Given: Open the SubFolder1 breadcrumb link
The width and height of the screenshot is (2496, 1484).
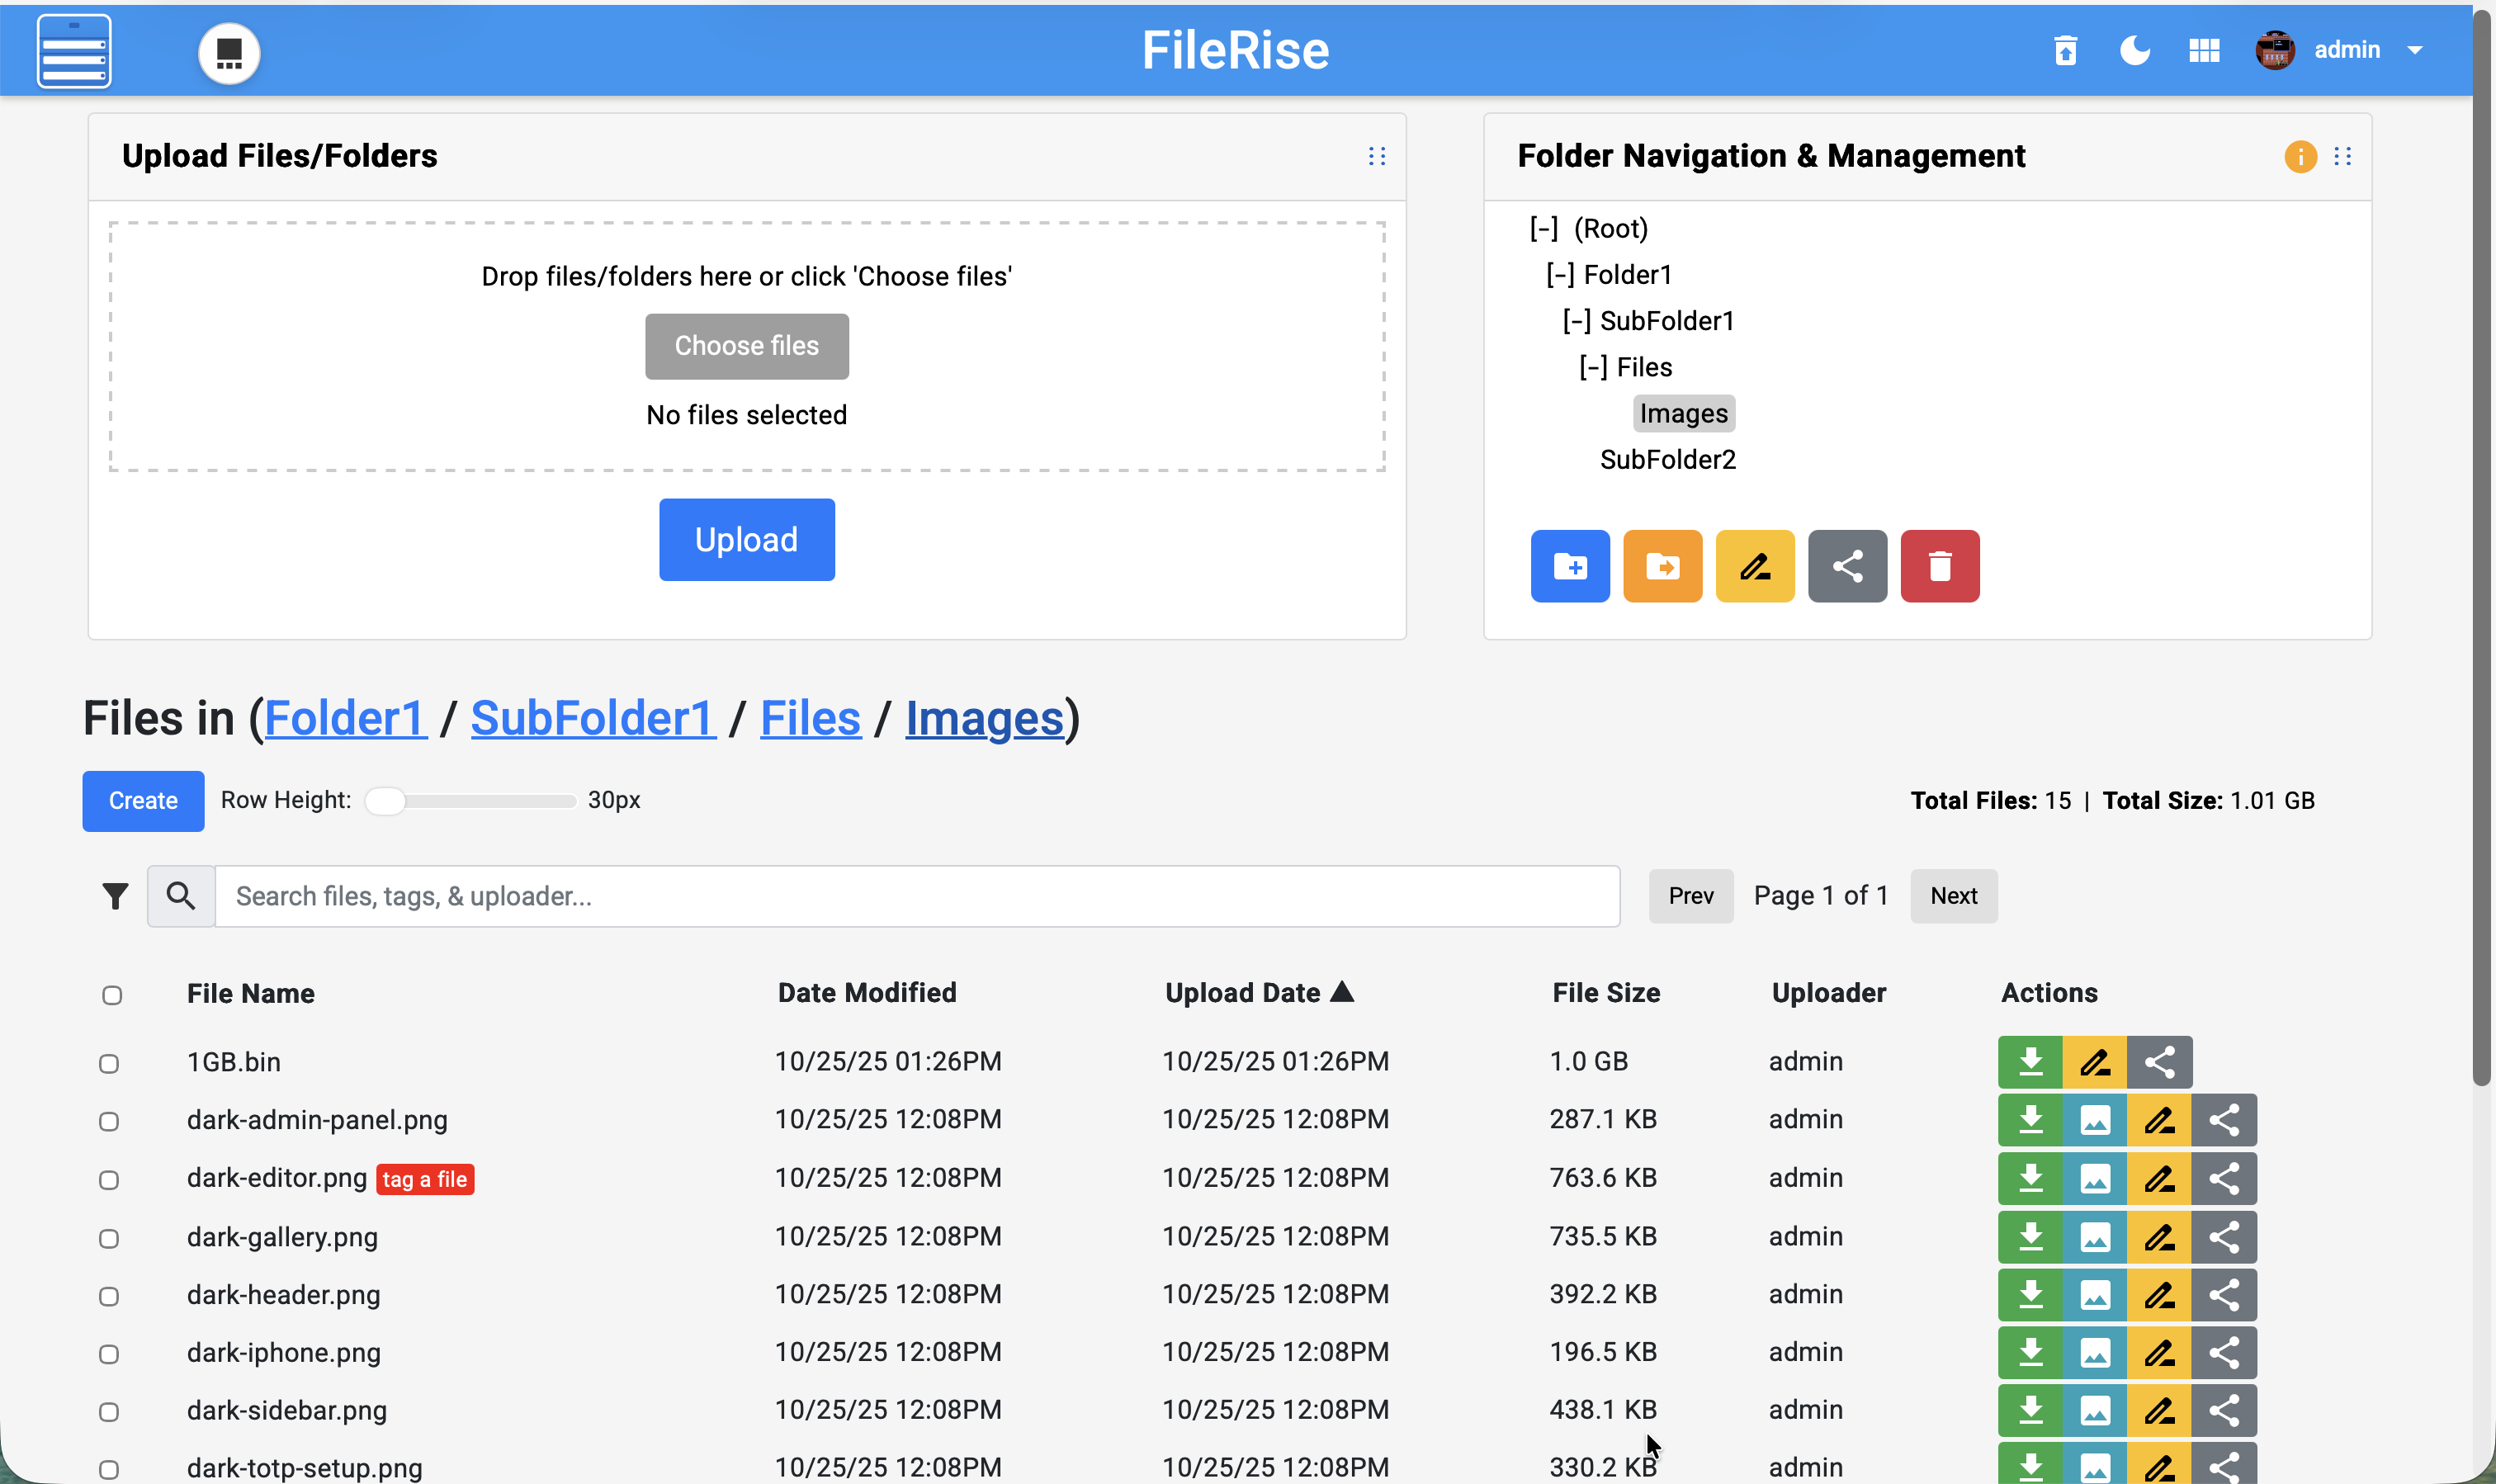Looking at the screenshot, I should click(x=593, y=719).
